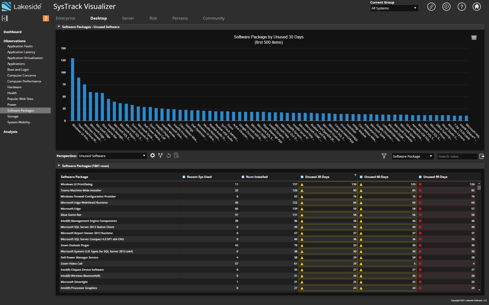Open the perspective settings gear icon
The image size is (489, 305).
[152, 155]
